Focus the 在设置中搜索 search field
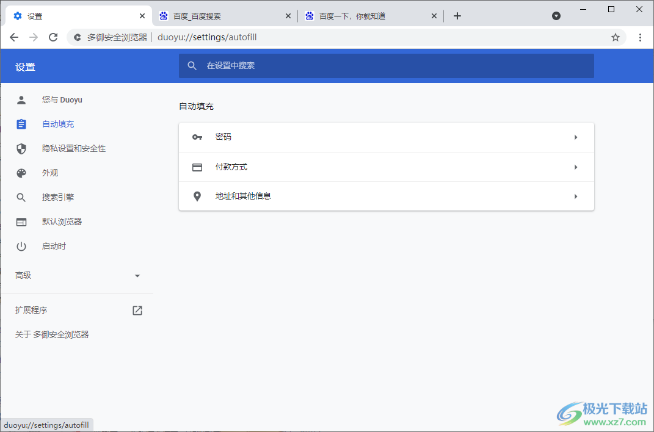 pyautogui.click(x=386, y=66)
